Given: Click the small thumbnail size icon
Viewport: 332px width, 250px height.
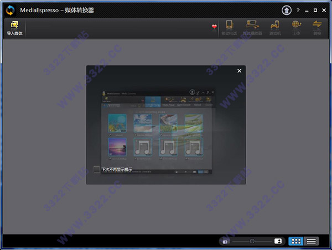Looking at the screenshot, I should (225, 242).
